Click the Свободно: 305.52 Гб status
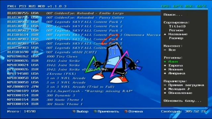This screenshot has height=119, width=212. (x=184, y=111)
